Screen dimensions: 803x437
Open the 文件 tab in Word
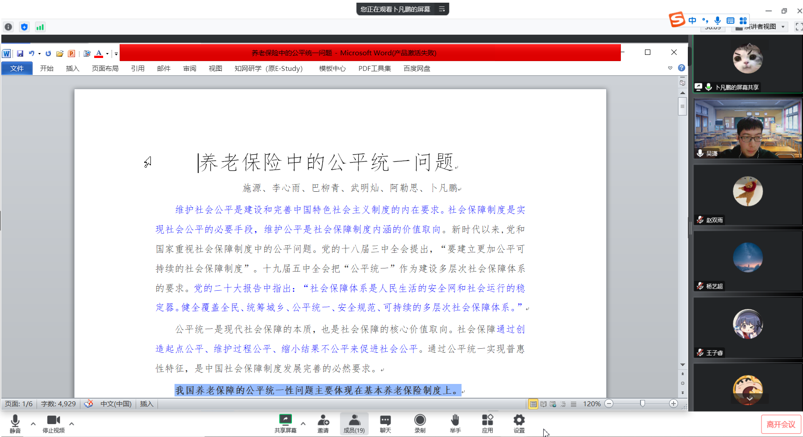click(17, 68)
